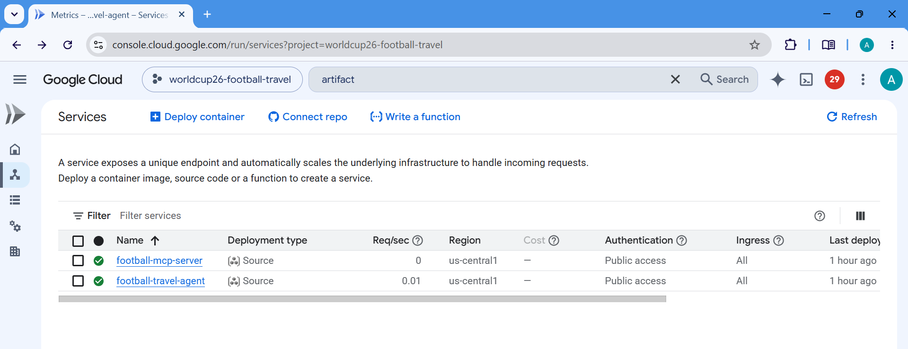This screenshot has width=908, height=349.
Task: Open the worldcup26-football-travel project picker
Action: point(222,79)
